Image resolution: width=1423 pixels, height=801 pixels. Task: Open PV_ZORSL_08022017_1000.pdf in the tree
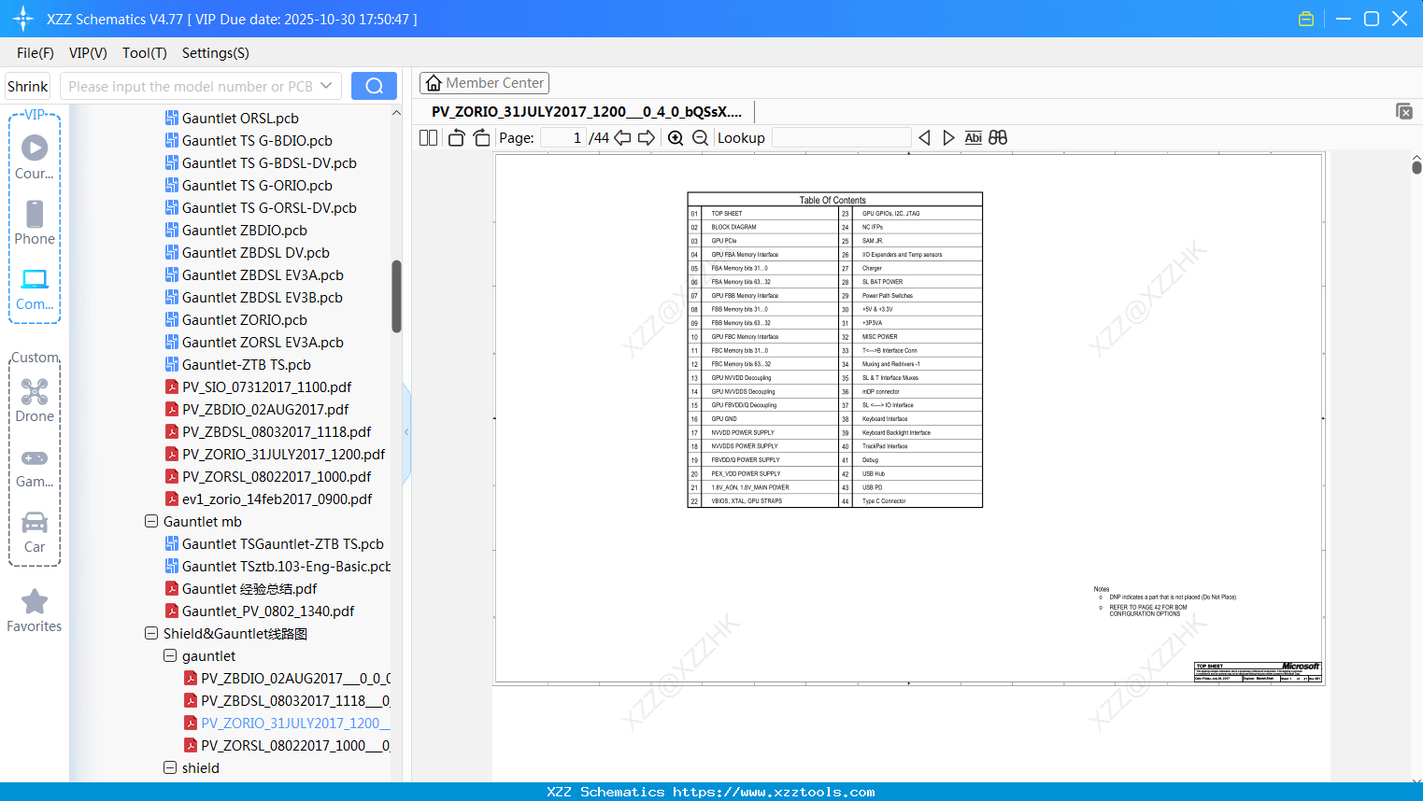pos(276,477)
